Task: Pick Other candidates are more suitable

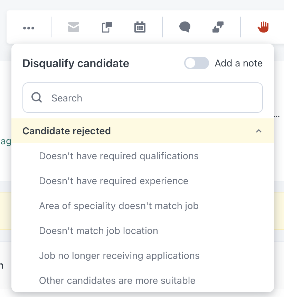Action: coord(117,281)
